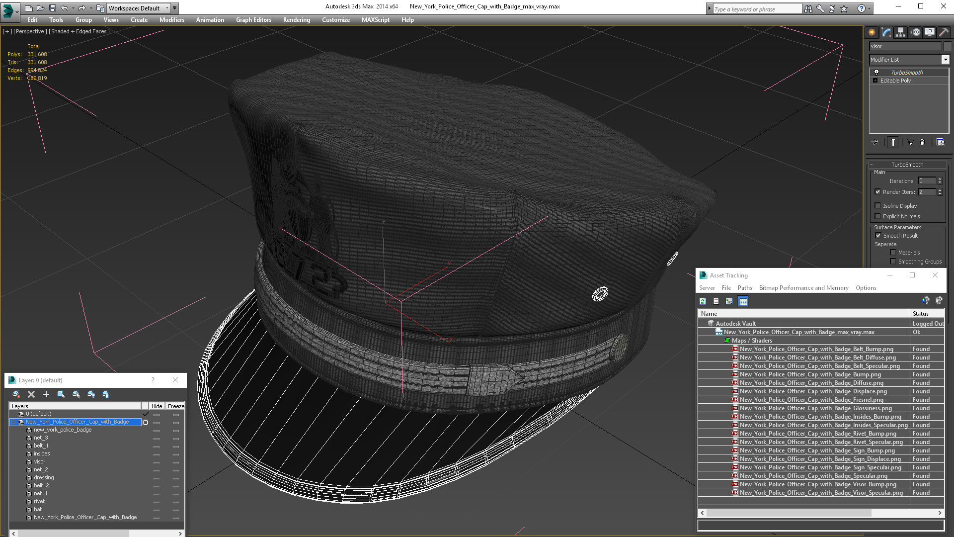This screenshot has width=954, height=537.
Task: Collapse the TurboSmooth rollout
Action: pos(907,165)
